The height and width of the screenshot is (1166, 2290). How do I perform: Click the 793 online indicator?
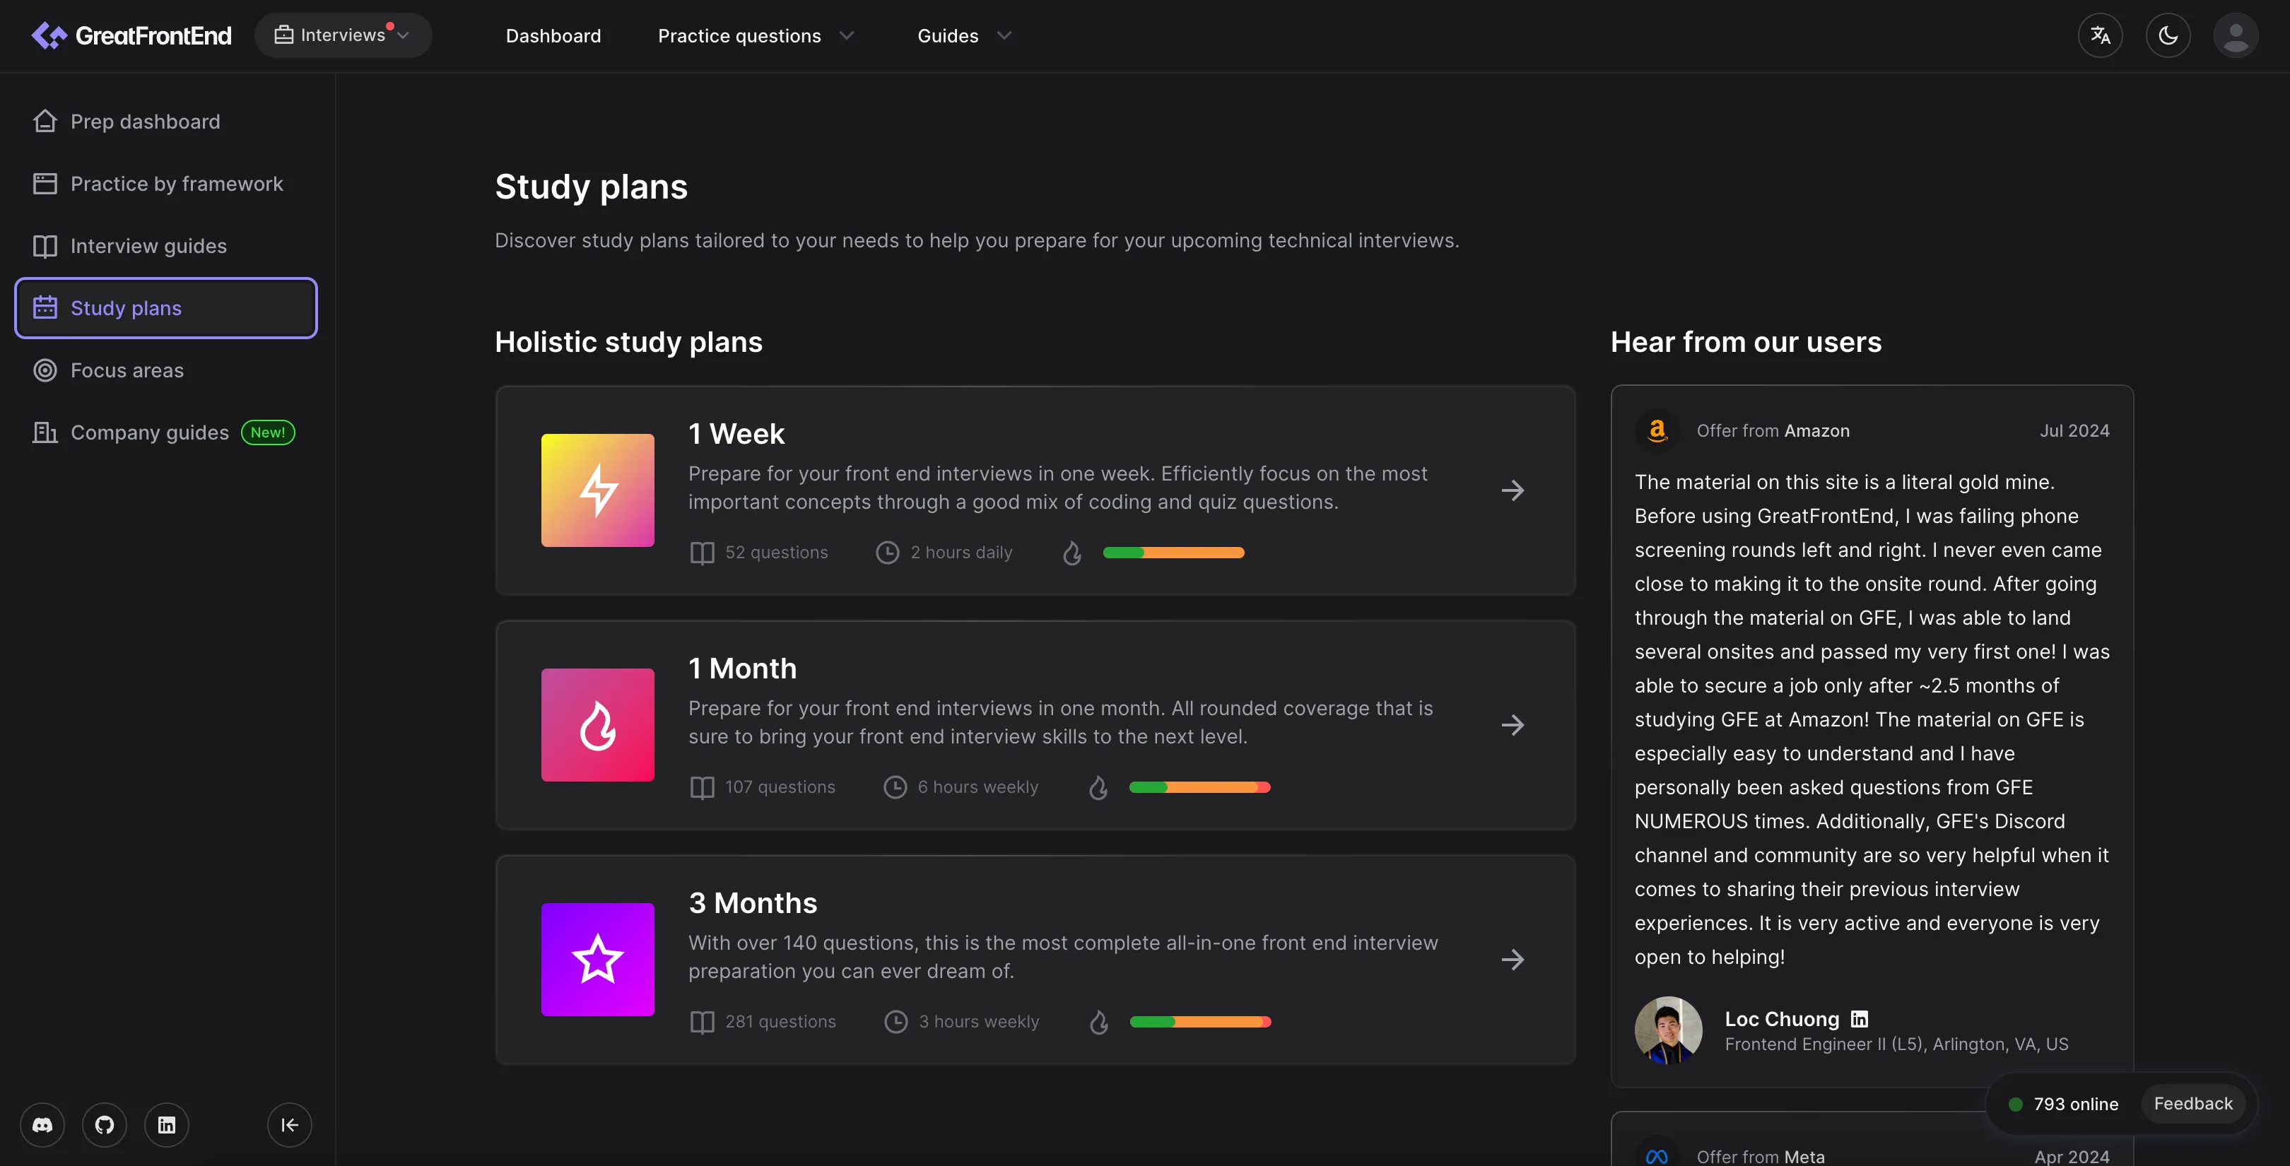pos(2063,1105)
